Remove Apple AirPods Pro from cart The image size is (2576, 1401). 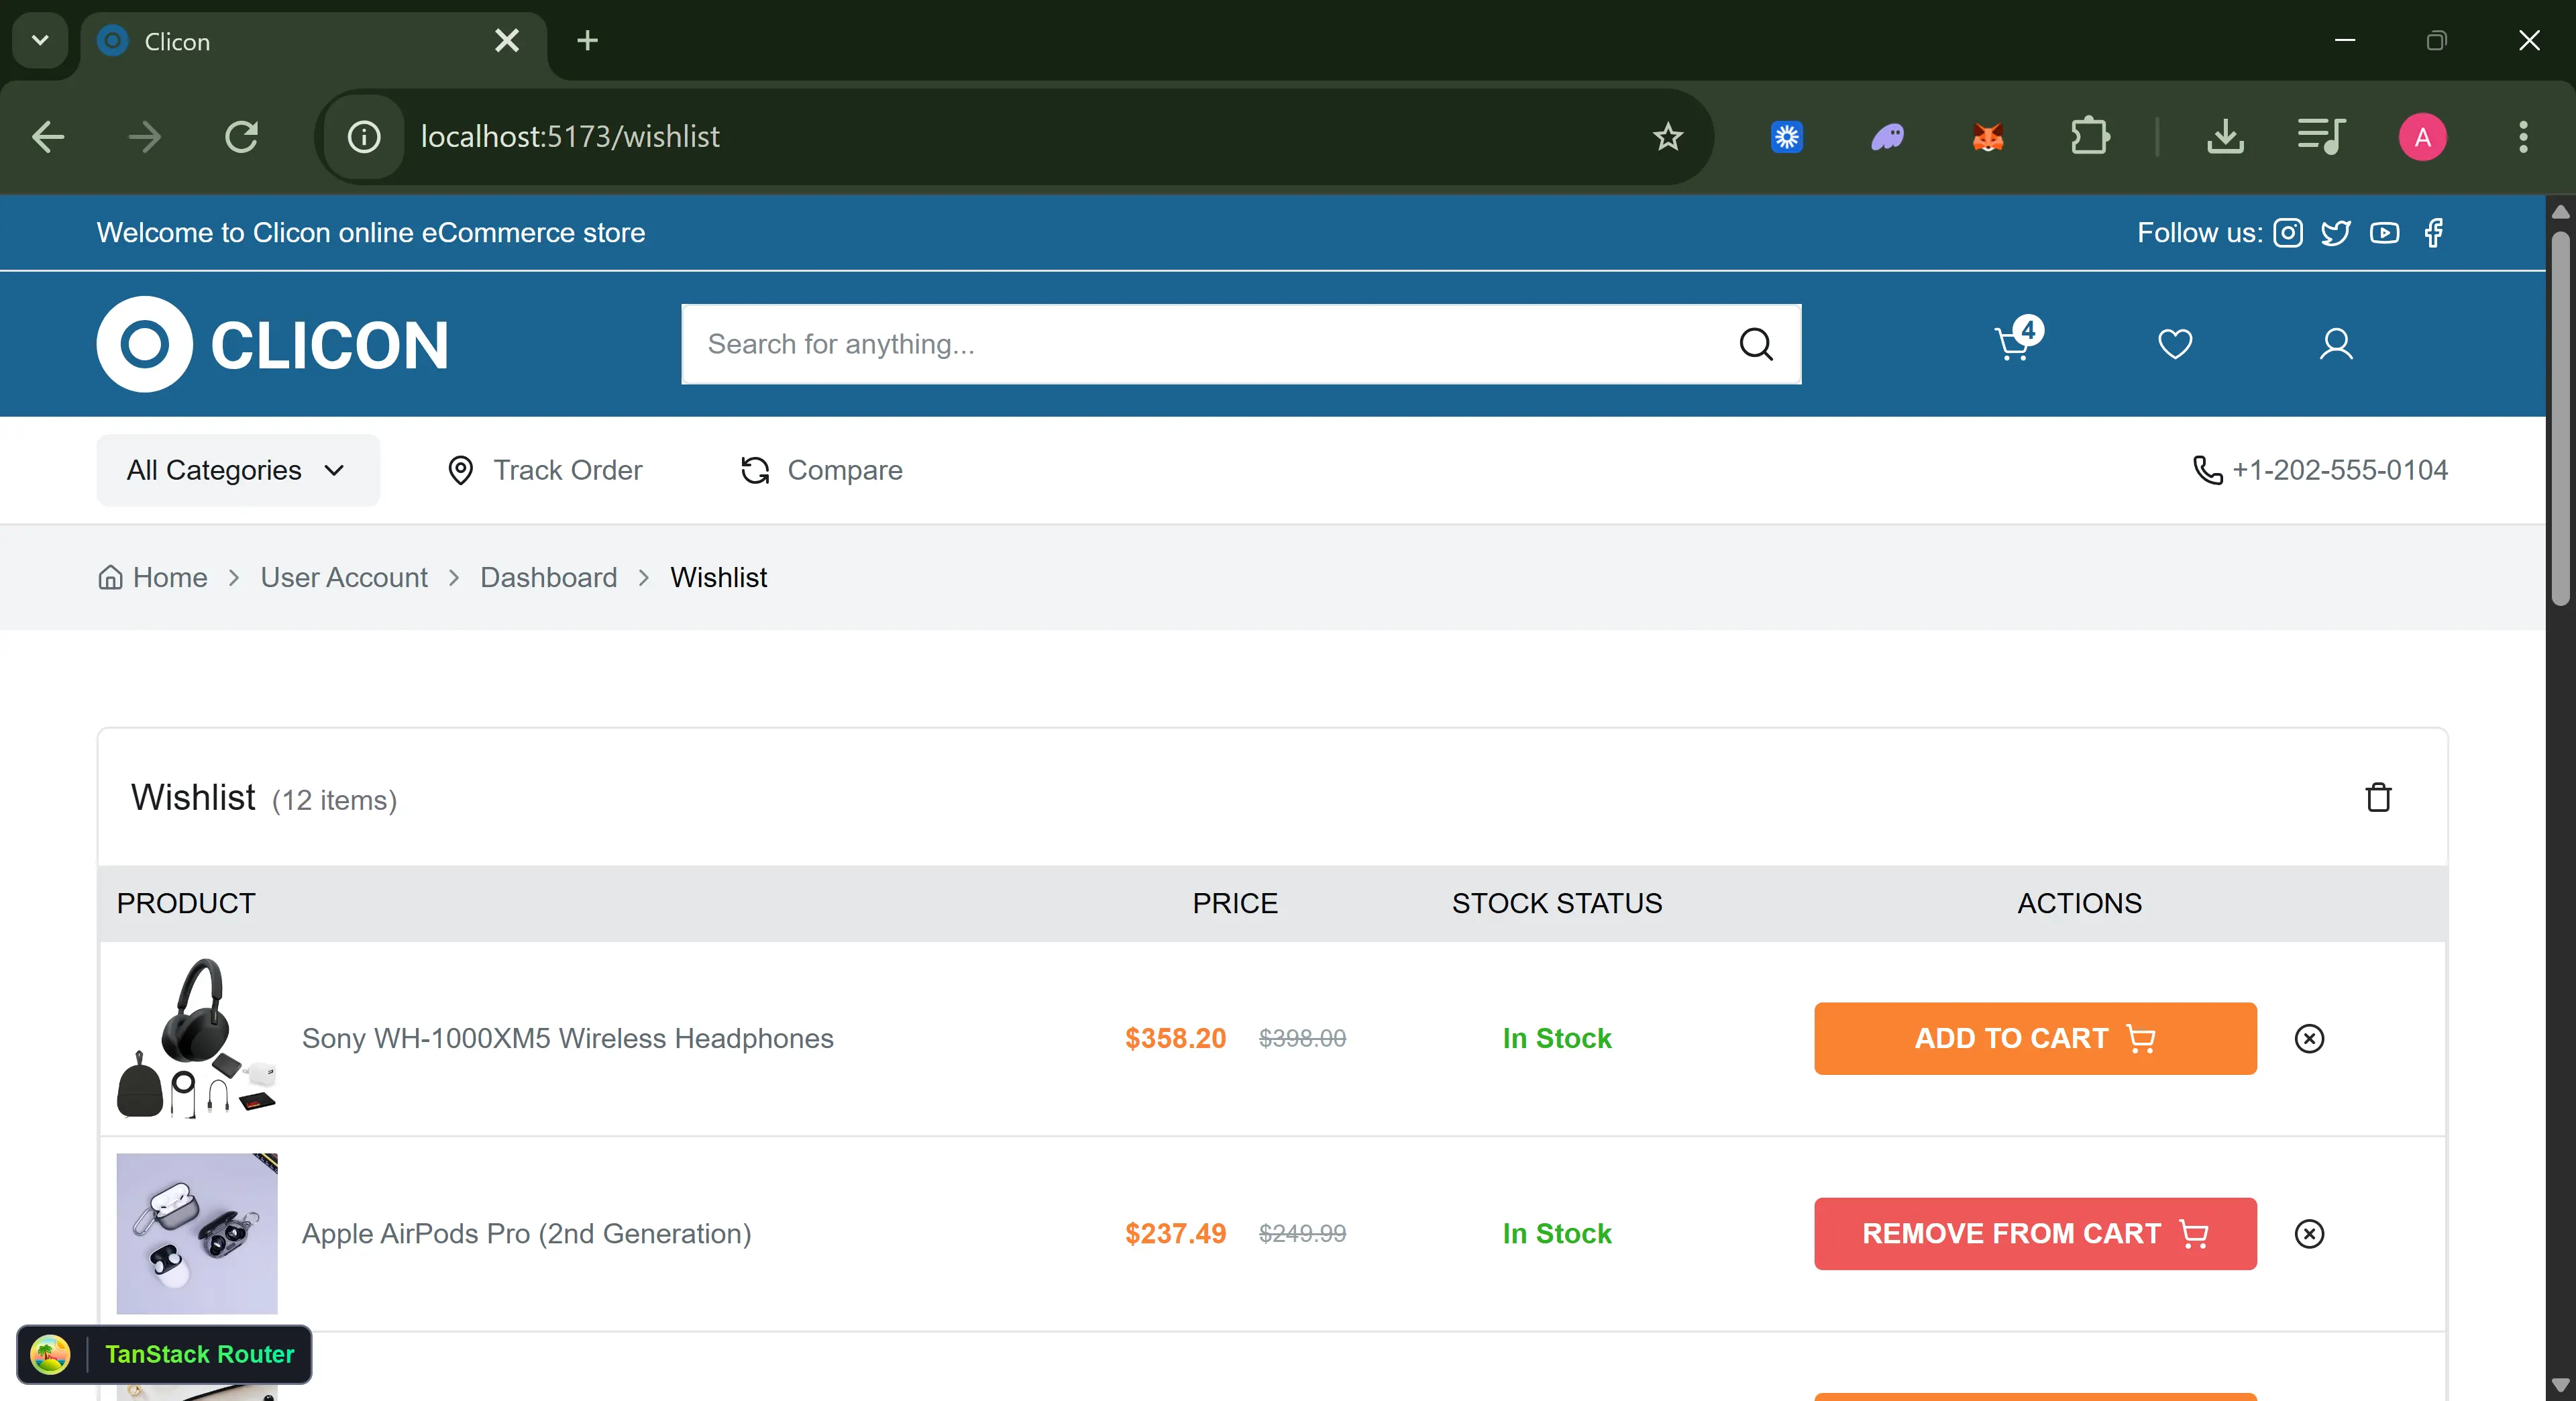click(x=2035, y=1233)
